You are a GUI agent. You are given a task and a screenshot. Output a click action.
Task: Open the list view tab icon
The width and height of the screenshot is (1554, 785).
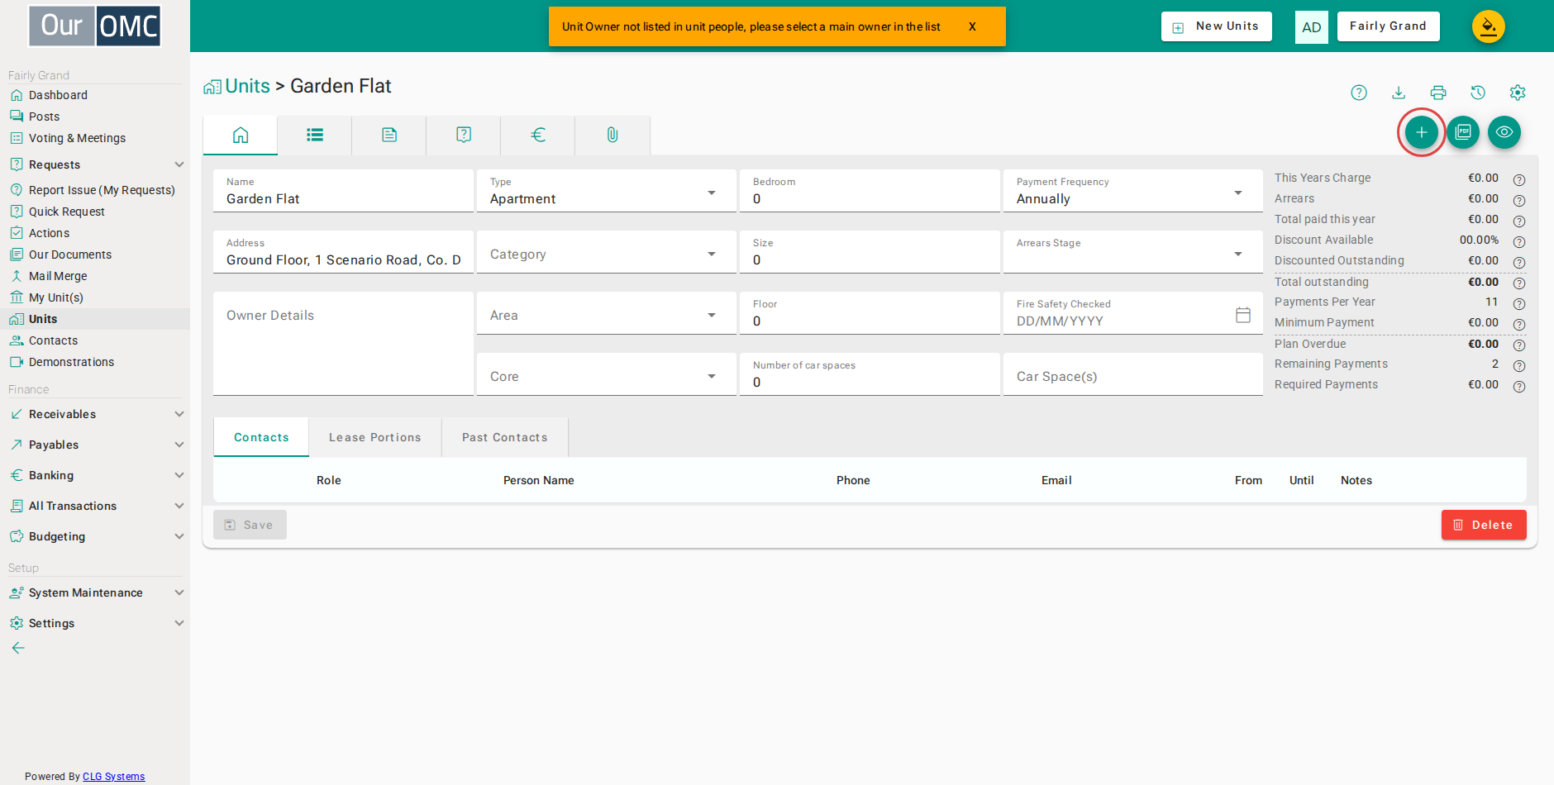315,135
